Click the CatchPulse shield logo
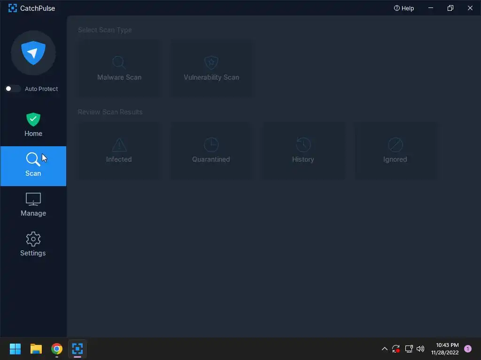 tap(33, 53)
